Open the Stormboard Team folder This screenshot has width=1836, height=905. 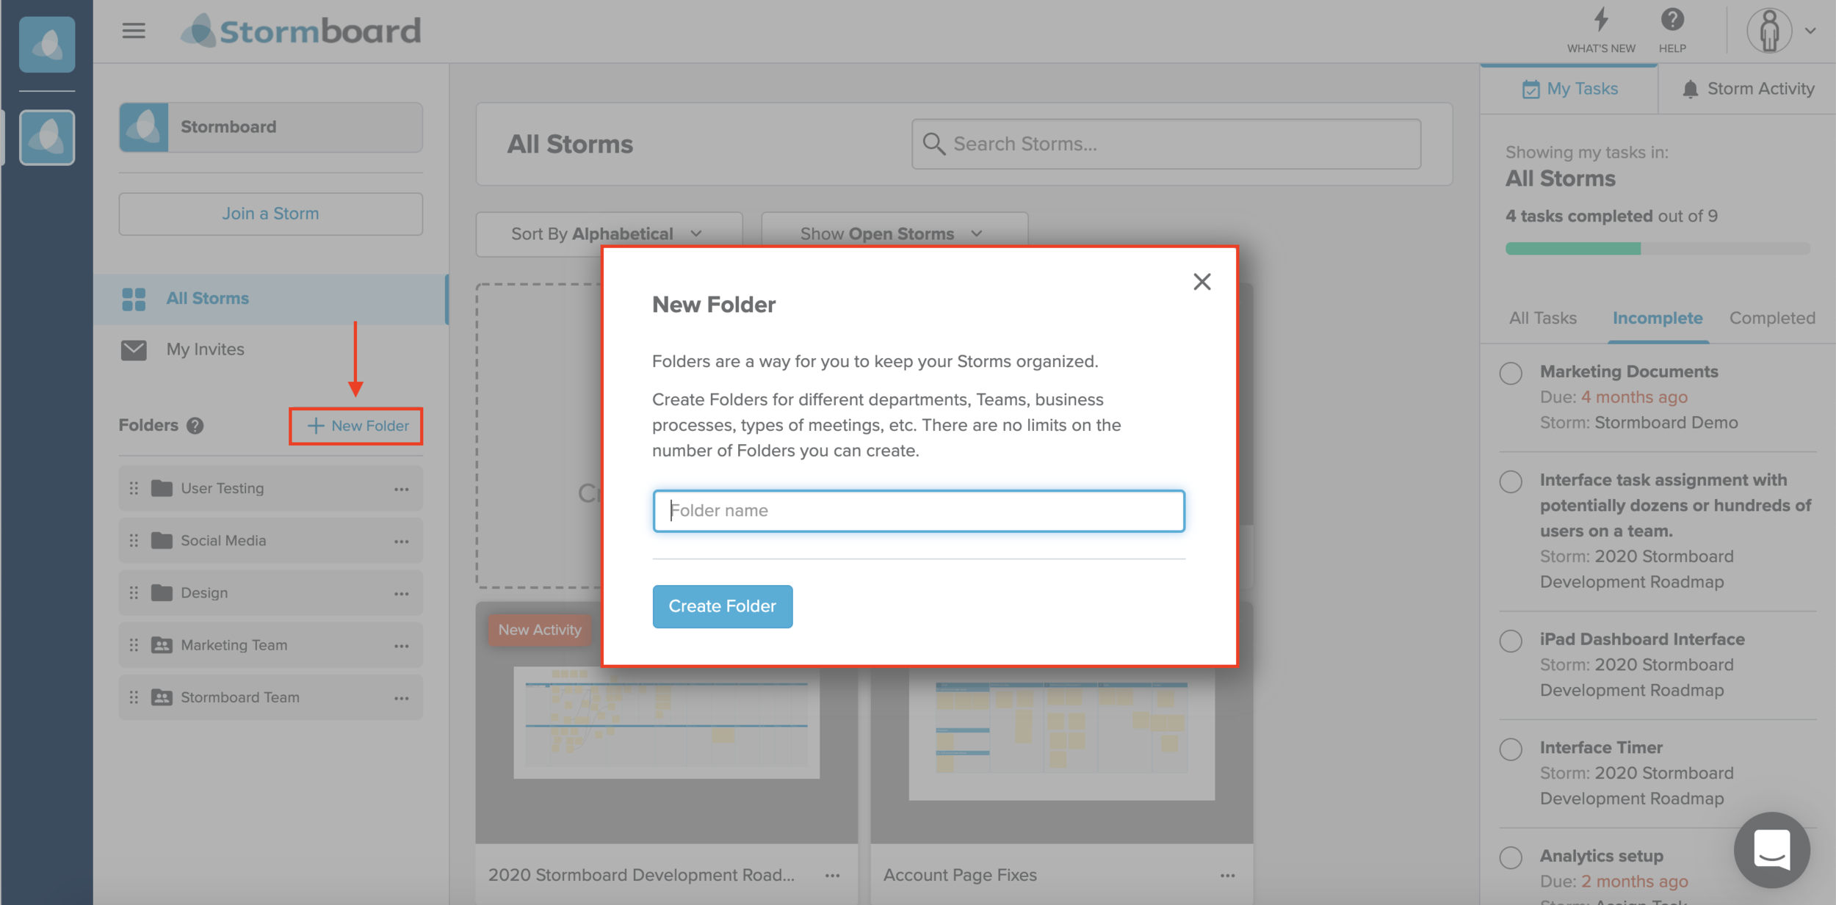(271, 697)
